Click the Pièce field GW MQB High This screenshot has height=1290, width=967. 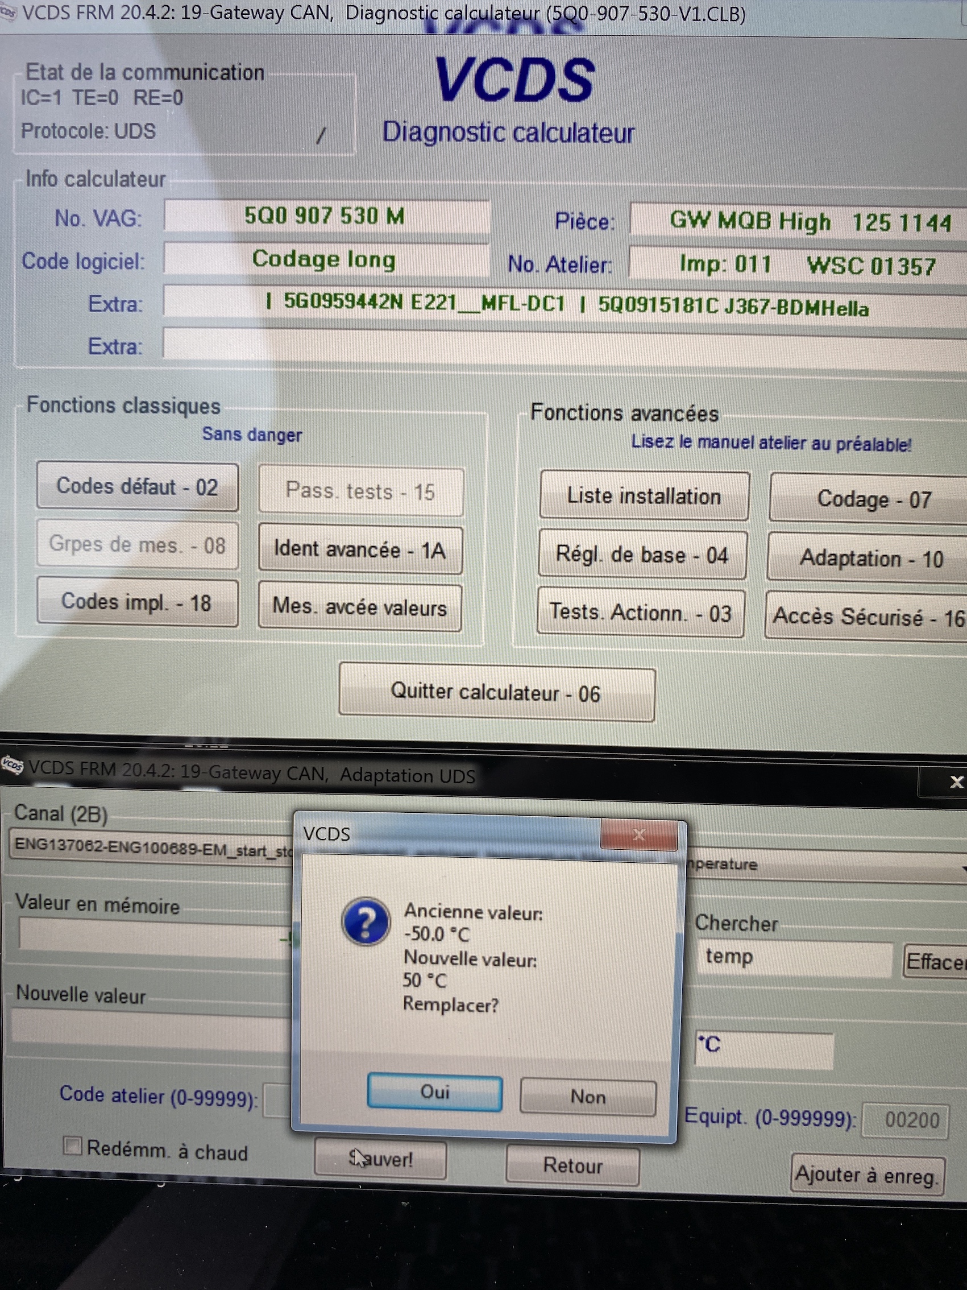click(798, 221)
